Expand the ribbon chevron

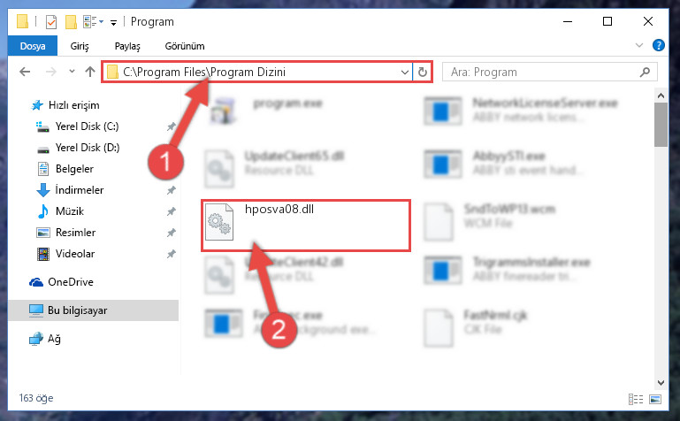tap(638, 45)
